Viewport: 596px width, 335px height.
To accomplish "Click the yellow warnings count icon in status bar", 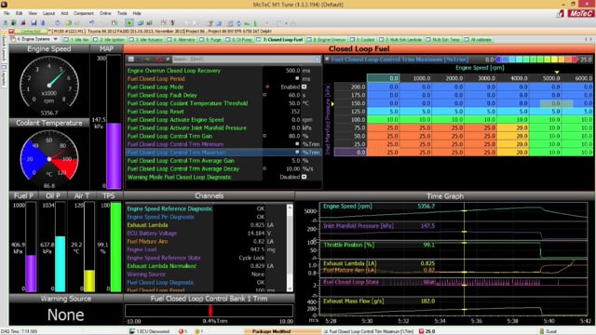I will tap(197, 331).
